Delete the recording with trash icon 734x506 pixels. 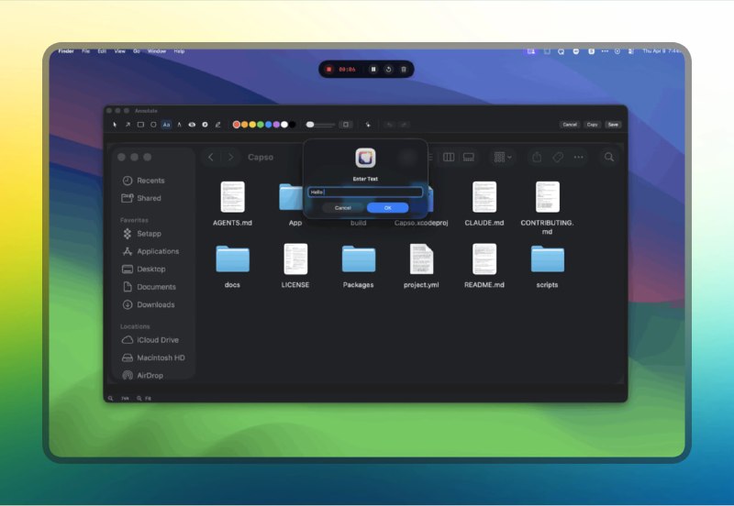pos(404,70)
